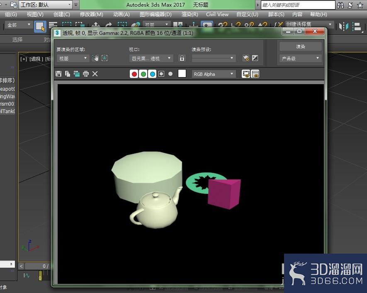Open the Environment and Effects exposure icon
367x293 pixels.
(255, 58)
